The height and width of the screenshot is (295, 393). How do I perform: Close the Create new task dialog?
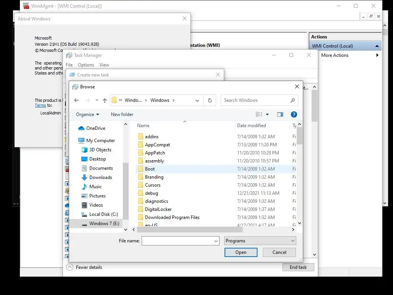(218, 75)
